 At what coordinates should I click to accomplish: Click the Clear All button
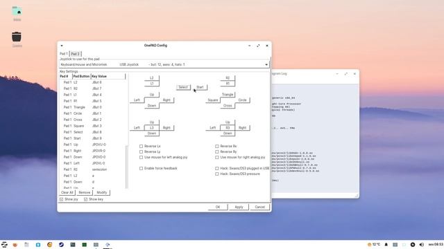point(67,192)
